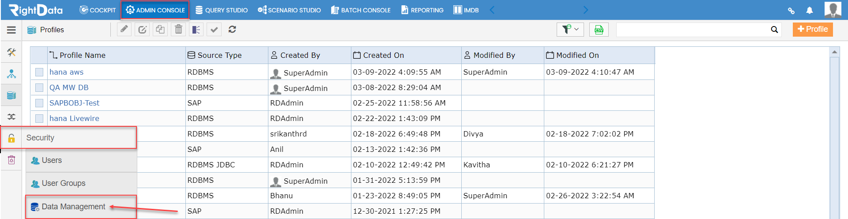This screenshot has height=219, width=848.
Task: Click the CSV export icon
Action: (x=599, y=30)
